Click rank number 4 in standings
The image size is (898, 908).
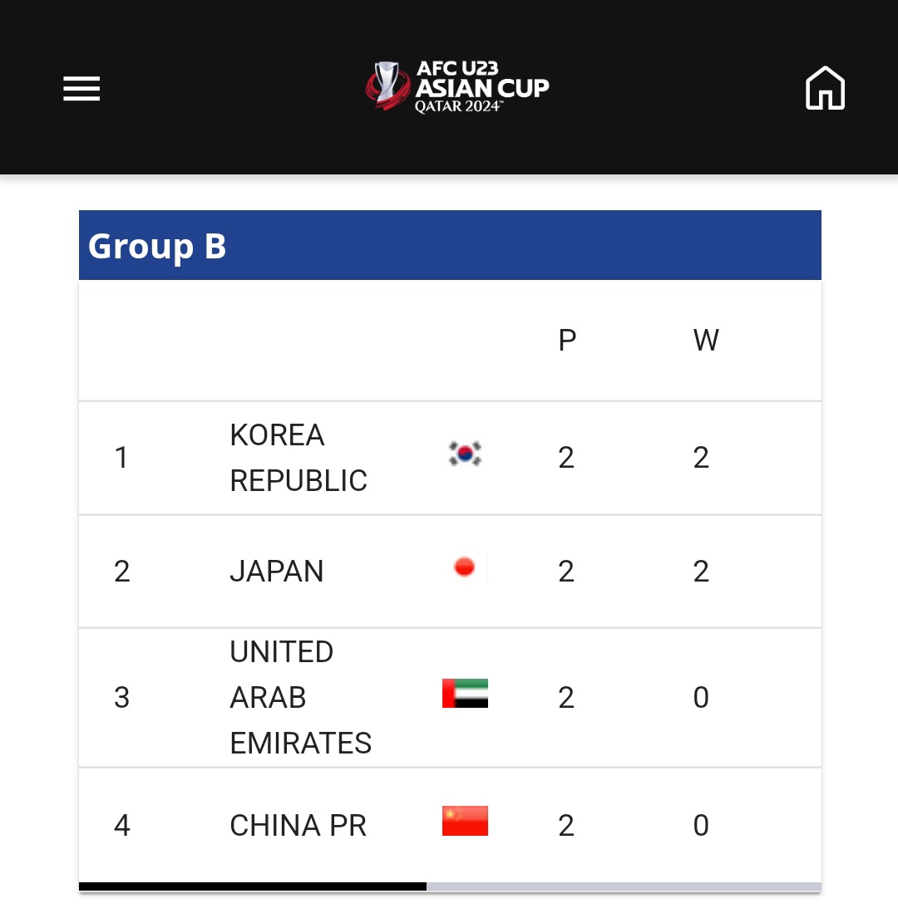(x=121, y=826)
